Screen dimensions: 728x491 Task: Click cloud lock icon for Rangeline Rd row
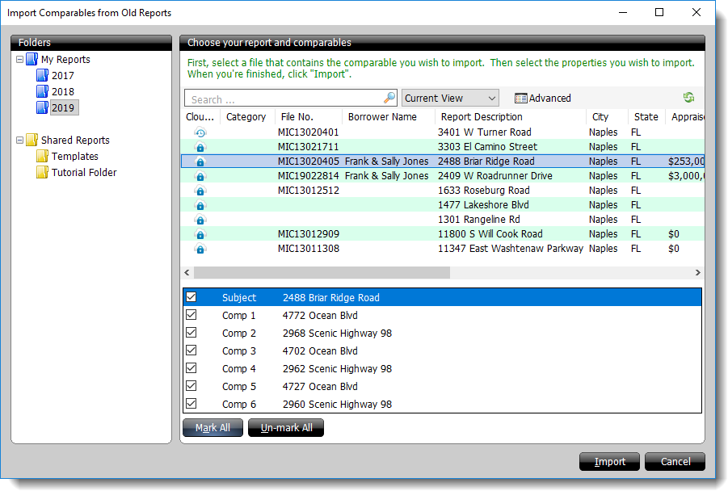(200, 220)
